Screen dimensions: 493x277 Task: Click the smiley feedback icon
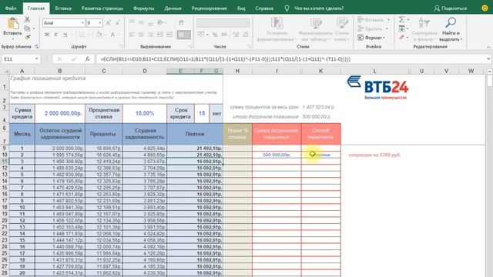(485, 8)
